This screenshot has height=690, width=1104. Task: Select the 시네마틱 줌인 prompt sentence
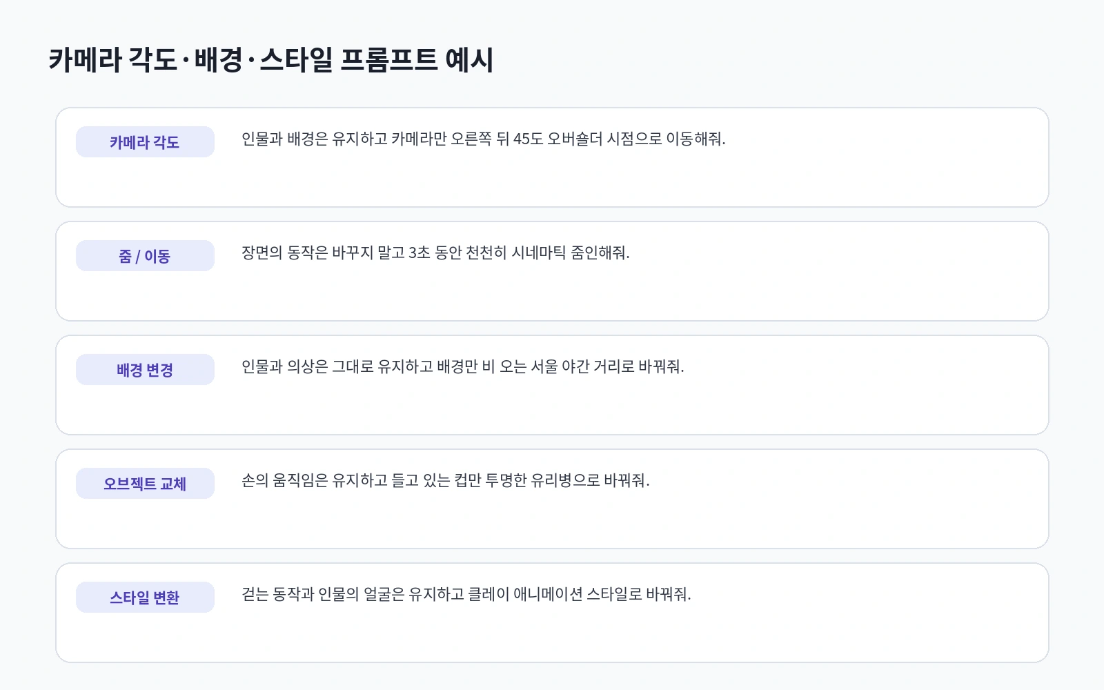pos(435,253)
